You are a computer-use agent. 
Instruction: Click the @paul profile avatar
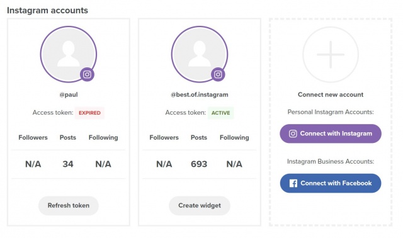(x=69, y=54)
